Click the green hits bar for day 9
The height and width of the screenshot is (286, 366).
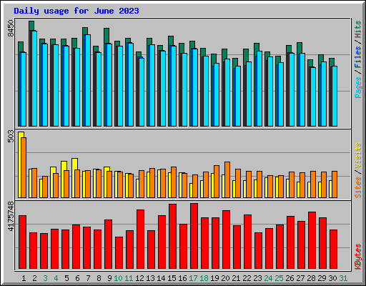coord(107,36)
